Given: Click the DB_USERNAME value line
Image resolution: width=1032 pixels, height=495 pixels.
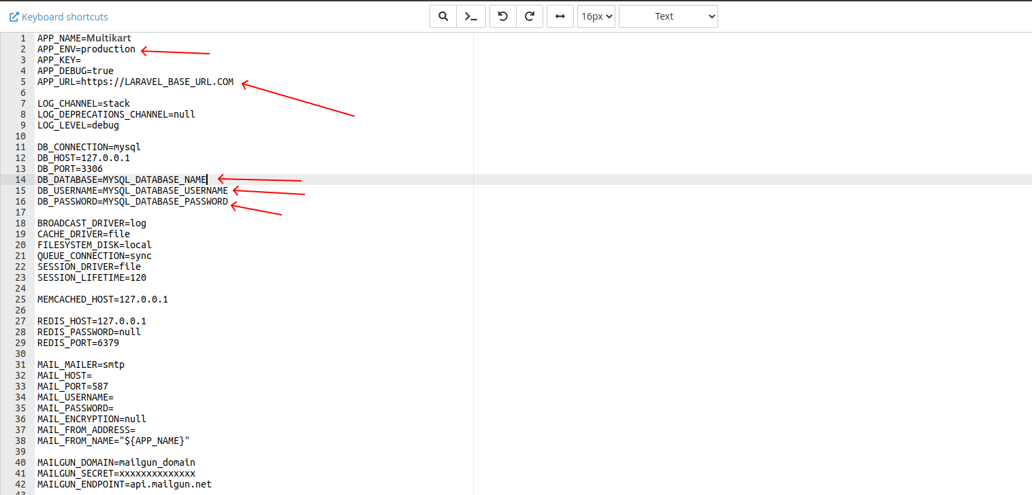Looking at the screenshot, I should click(133, 190).
